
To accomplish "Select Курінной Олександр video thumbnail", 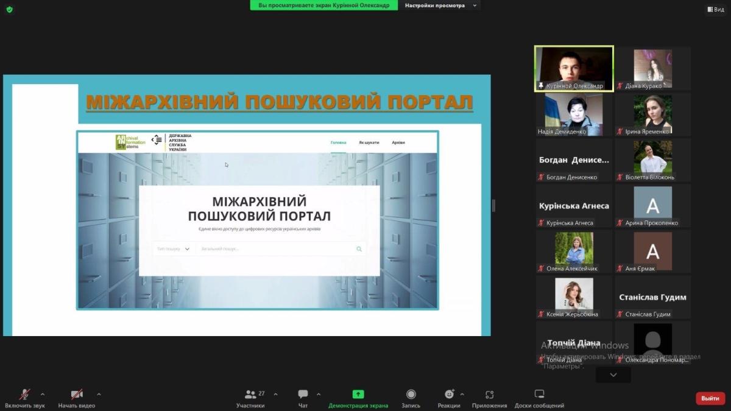I will (x=574, y=68).
